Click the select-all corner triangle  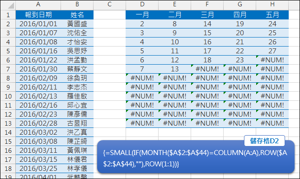pos(11,5)
